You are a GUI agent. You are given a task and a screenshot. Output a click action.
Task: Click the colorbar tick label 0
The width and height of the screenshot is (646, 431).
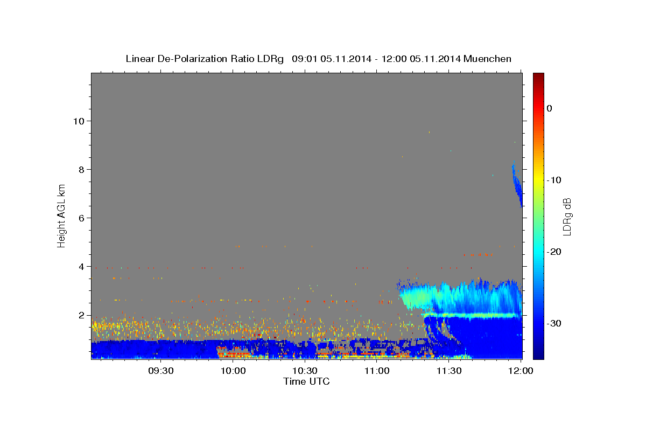[x=550, y=108]
